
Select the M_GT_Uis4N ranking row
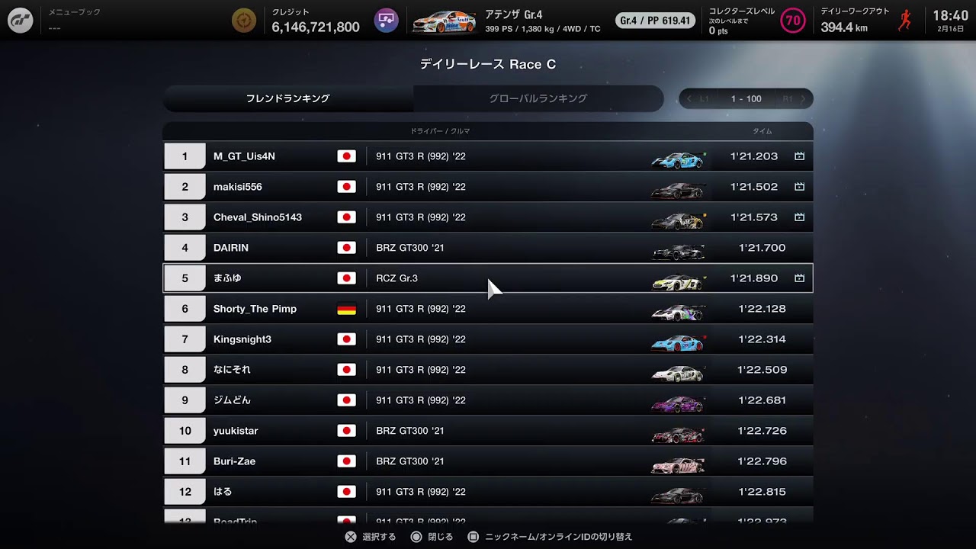tap(488, 156)
